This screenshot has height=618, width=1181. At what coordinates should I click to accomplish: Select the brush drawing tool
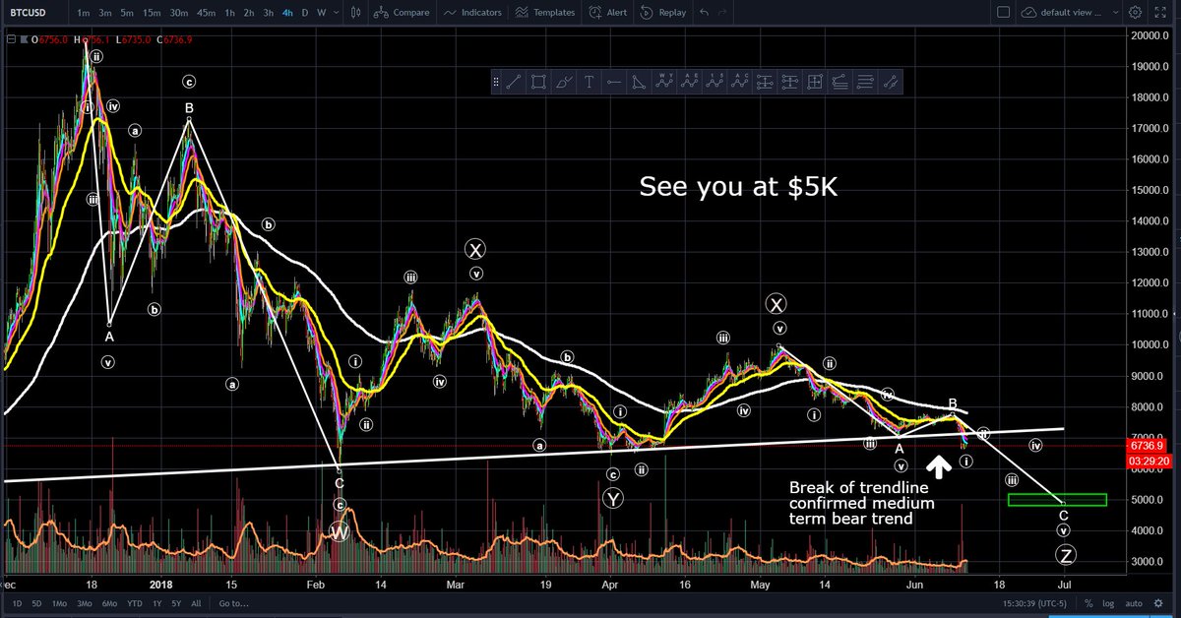click(564, 83)
